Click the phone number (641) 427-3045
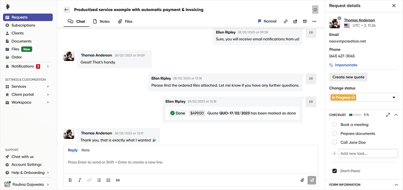This screenshot has width=403, height=190. (x=342, y=56)
